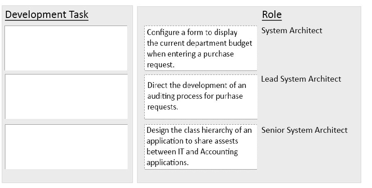
Task: Click the Development Task heading
Action: point(47,14)
